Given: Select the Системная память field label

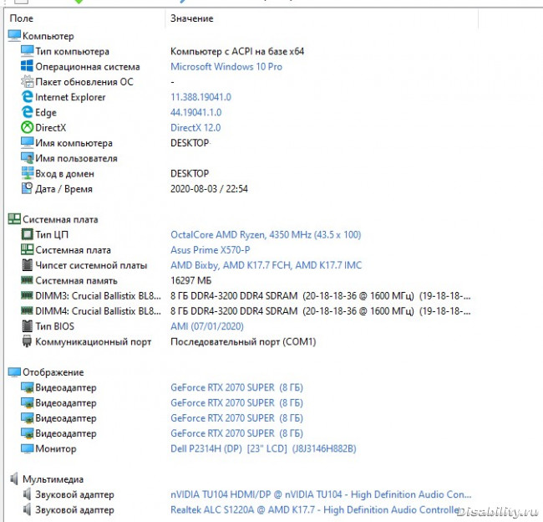Looking at the screenshot, I should (77, 280).
